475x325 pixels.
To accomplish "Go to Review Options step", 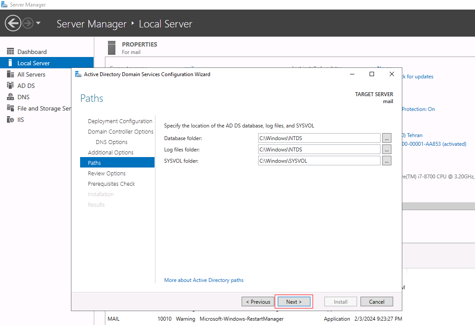I will click(107, 174).
